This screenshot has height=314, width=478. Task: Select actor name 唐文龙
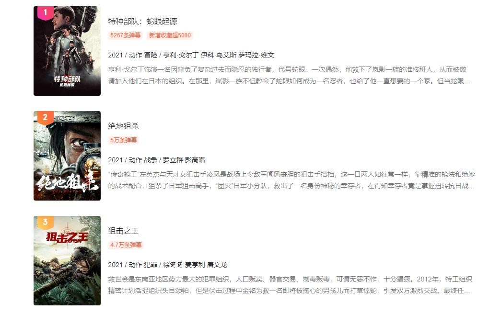pyautogui.click(x=217, y=265)
